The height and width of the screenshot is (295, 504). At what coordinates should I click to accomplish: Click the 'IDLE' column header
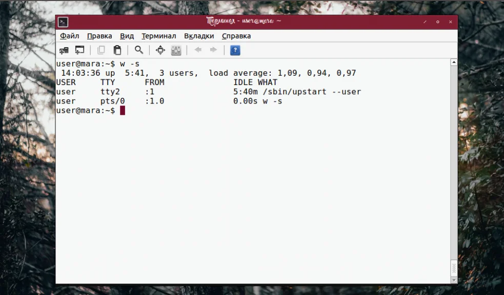(x=243, y=82)
